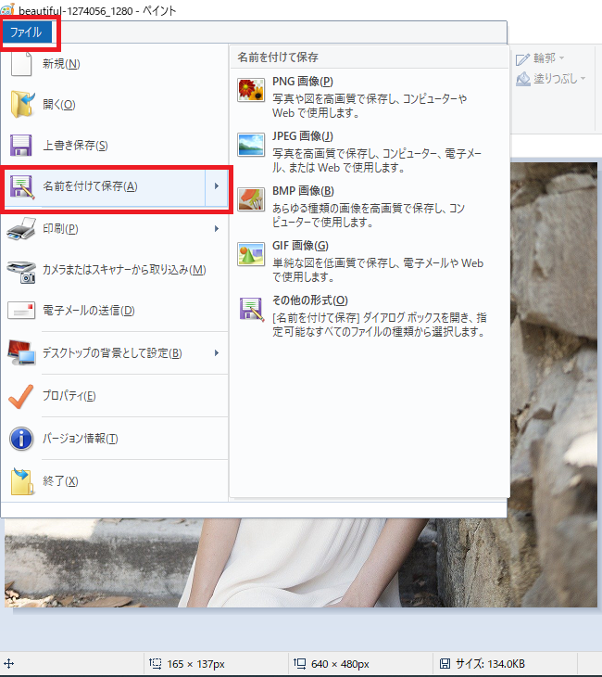Click the Paint app icon in title bar
602x677 pixels.
[x=7, y=9]
